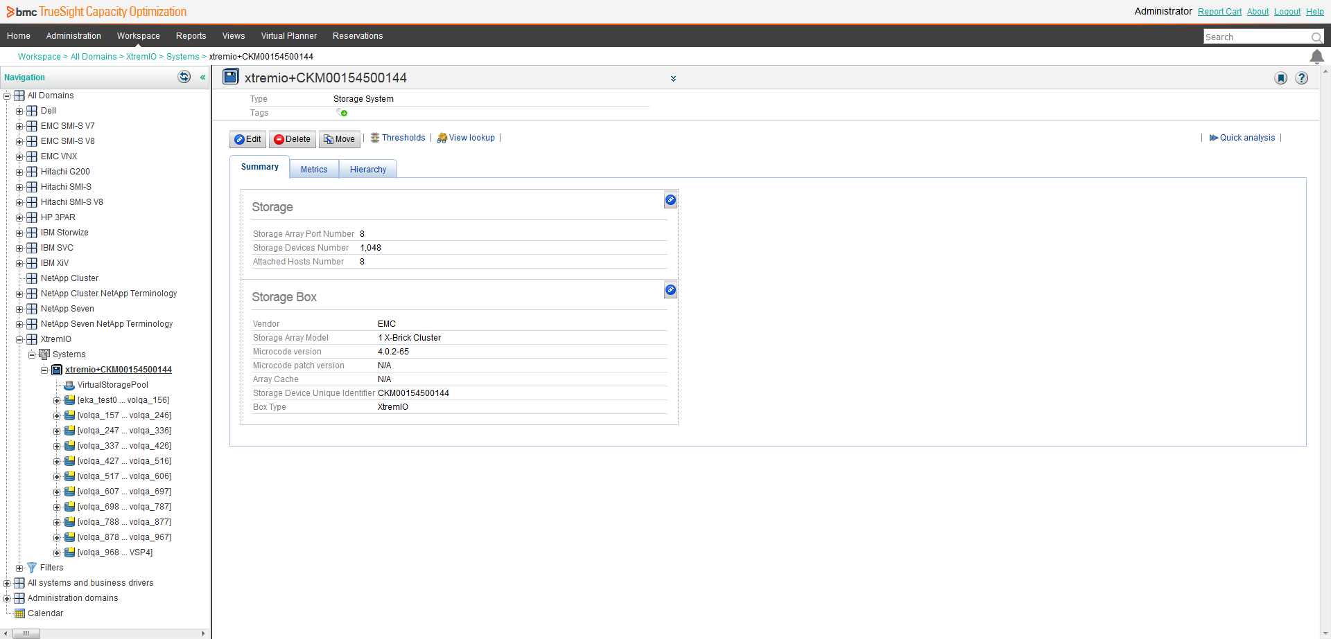Switch to the Metrics tab

[x=314, y=170]
